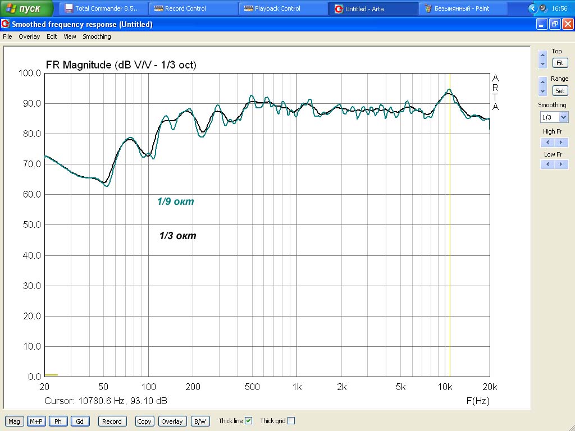Restore down the Smoothed frequency response window
This screenshot has width=575, height=431.
click(x=555, y=24)
